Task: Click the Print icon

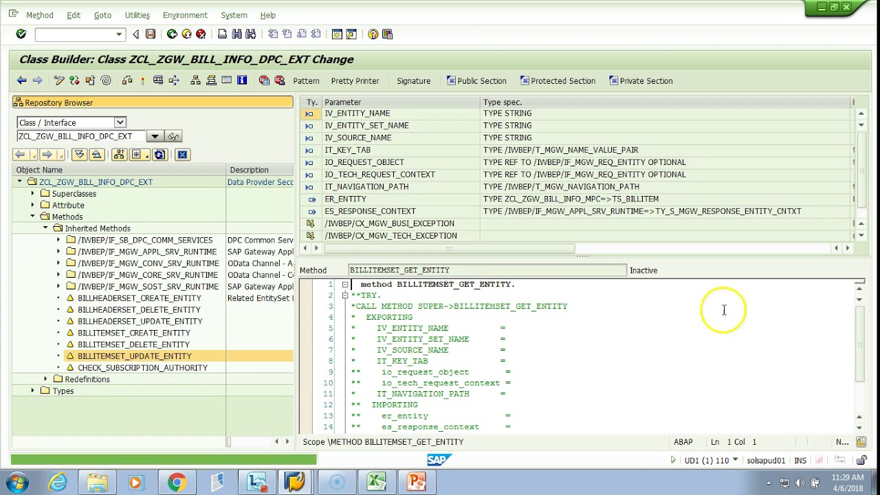Action: click(x=222, y=34)
